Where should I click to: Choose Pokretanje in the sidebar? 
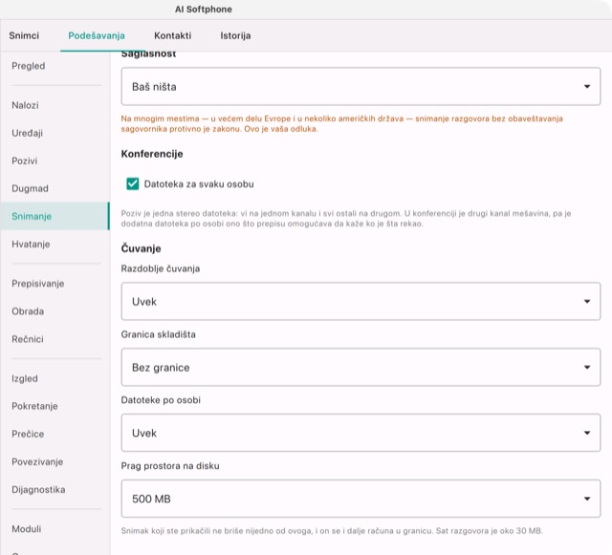[55, 406]
